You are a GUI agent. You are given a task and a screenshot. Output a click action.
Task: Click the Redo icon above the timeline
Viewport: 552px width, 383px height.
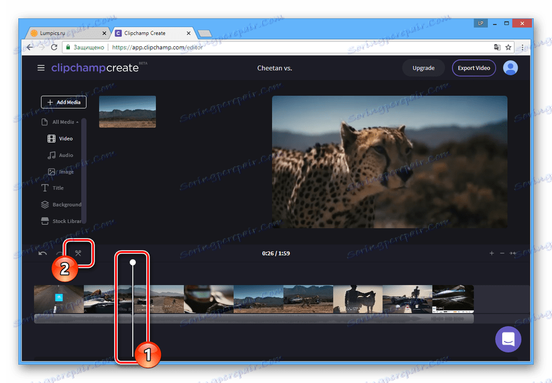pyautogui.click(x=60, y=253)
